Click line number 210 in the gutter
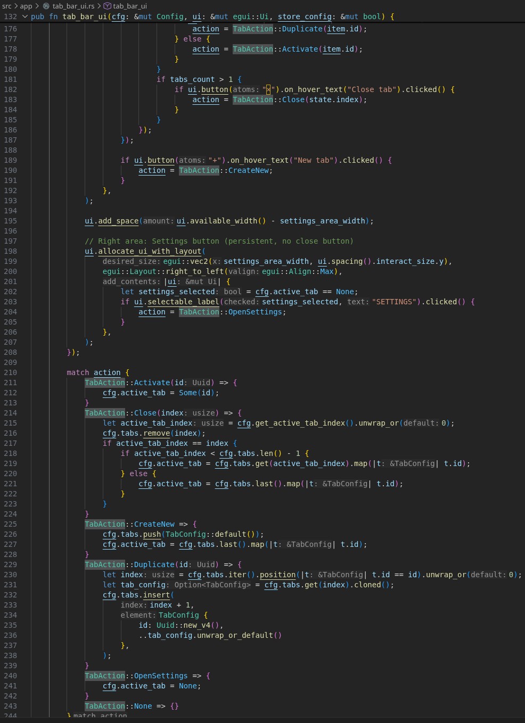525x723 pixels. [x=10, y=372]
